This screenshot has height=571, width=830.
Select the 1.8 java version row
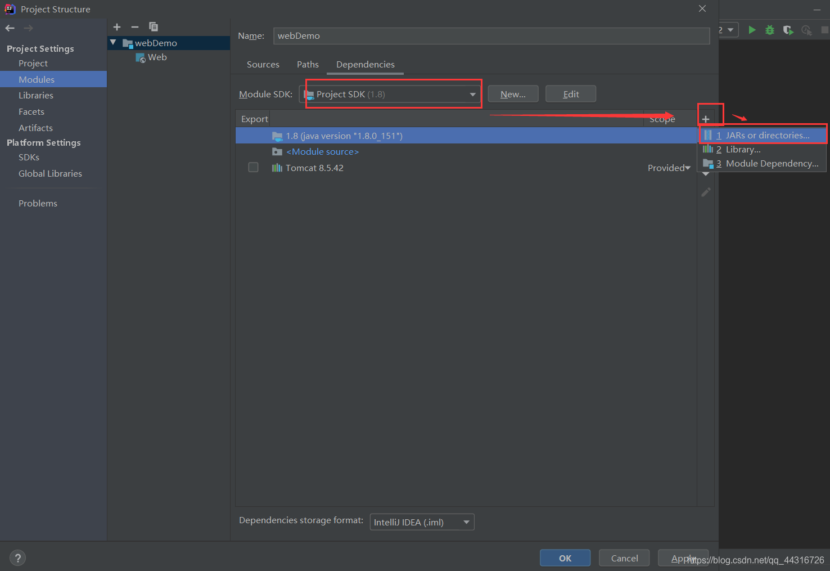point(466,136)
